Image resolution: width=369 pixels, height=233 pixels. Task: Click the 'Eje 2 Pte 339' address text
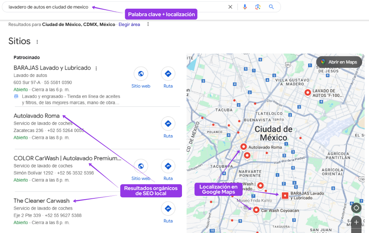tap(27, 215)
